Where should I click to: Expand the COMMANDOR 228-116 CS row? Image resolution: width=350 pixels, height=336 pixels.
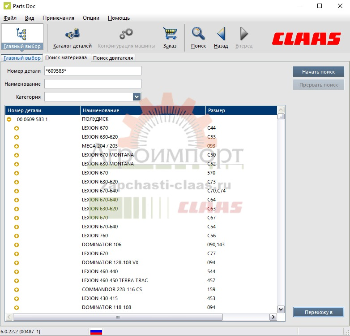pos(17,290)
